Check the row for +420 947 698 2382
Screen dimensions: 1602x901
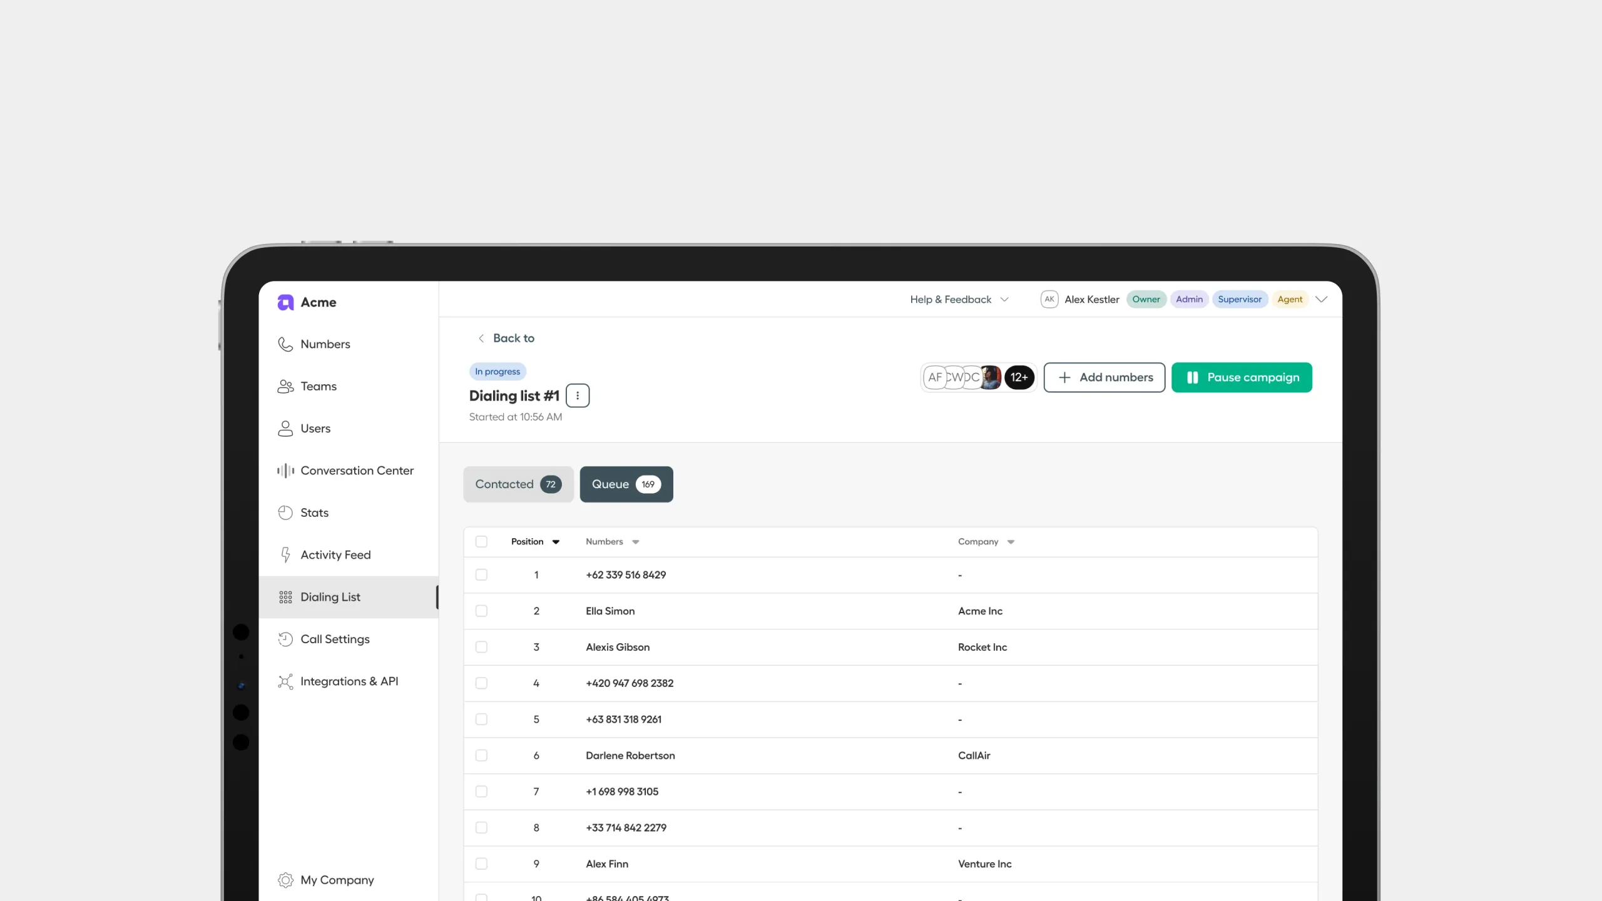481,683
